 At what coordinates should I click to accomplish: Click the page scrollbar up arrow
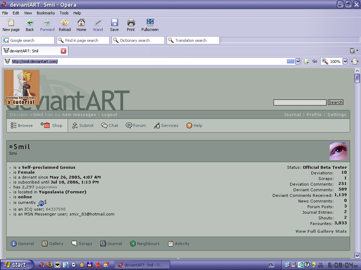pyautogui.click(x=357, y=71)
